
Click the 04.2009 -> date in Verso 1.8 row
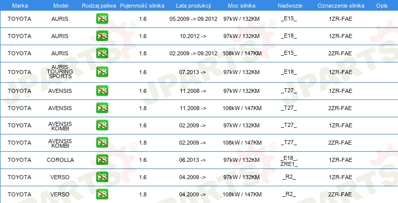192,194
